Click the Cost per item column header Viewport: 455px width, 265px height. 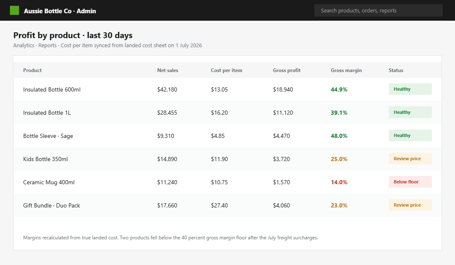tap(226, 70)
